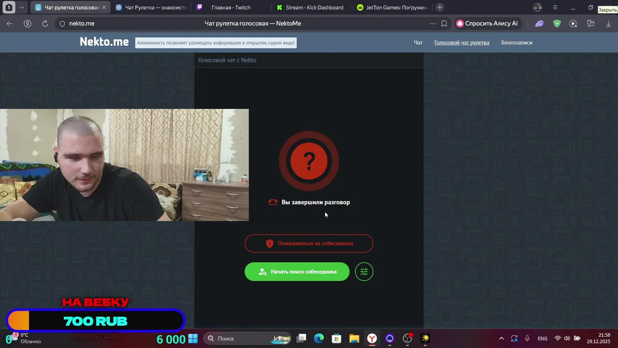The width and height of the screenshot is (618, 348).
Task: Open the browser collections icon
Action: [590, 23]
